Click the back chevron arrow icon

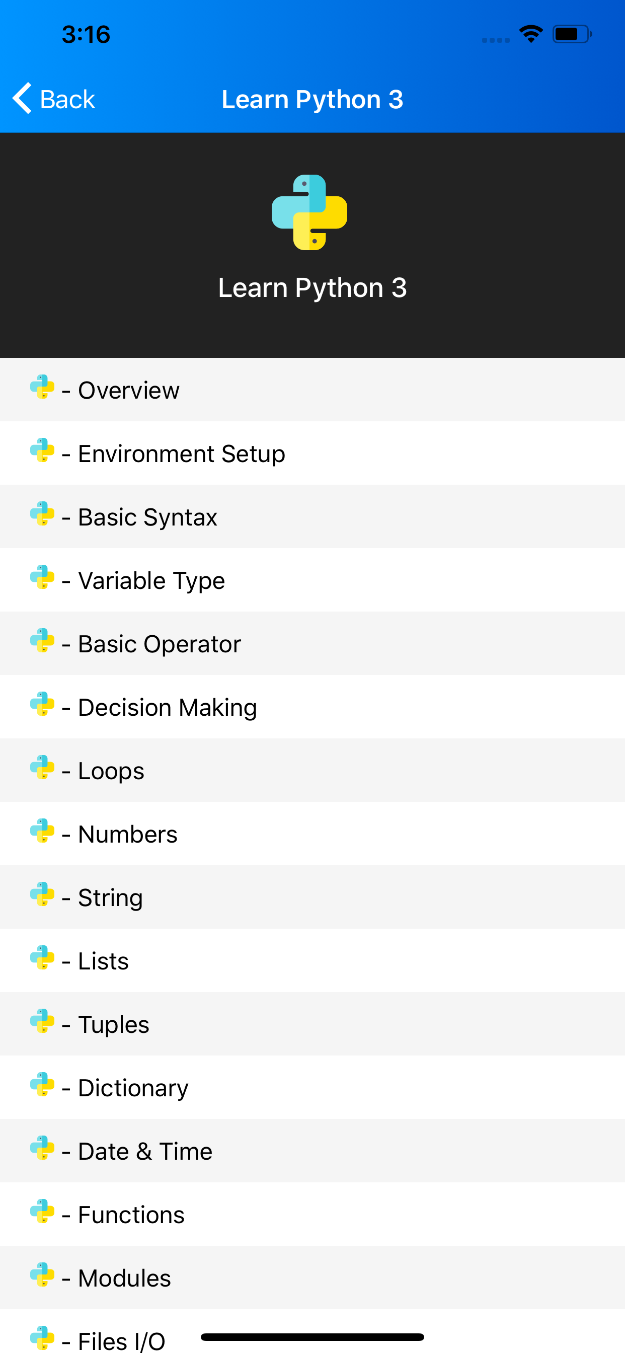(21, 98)
